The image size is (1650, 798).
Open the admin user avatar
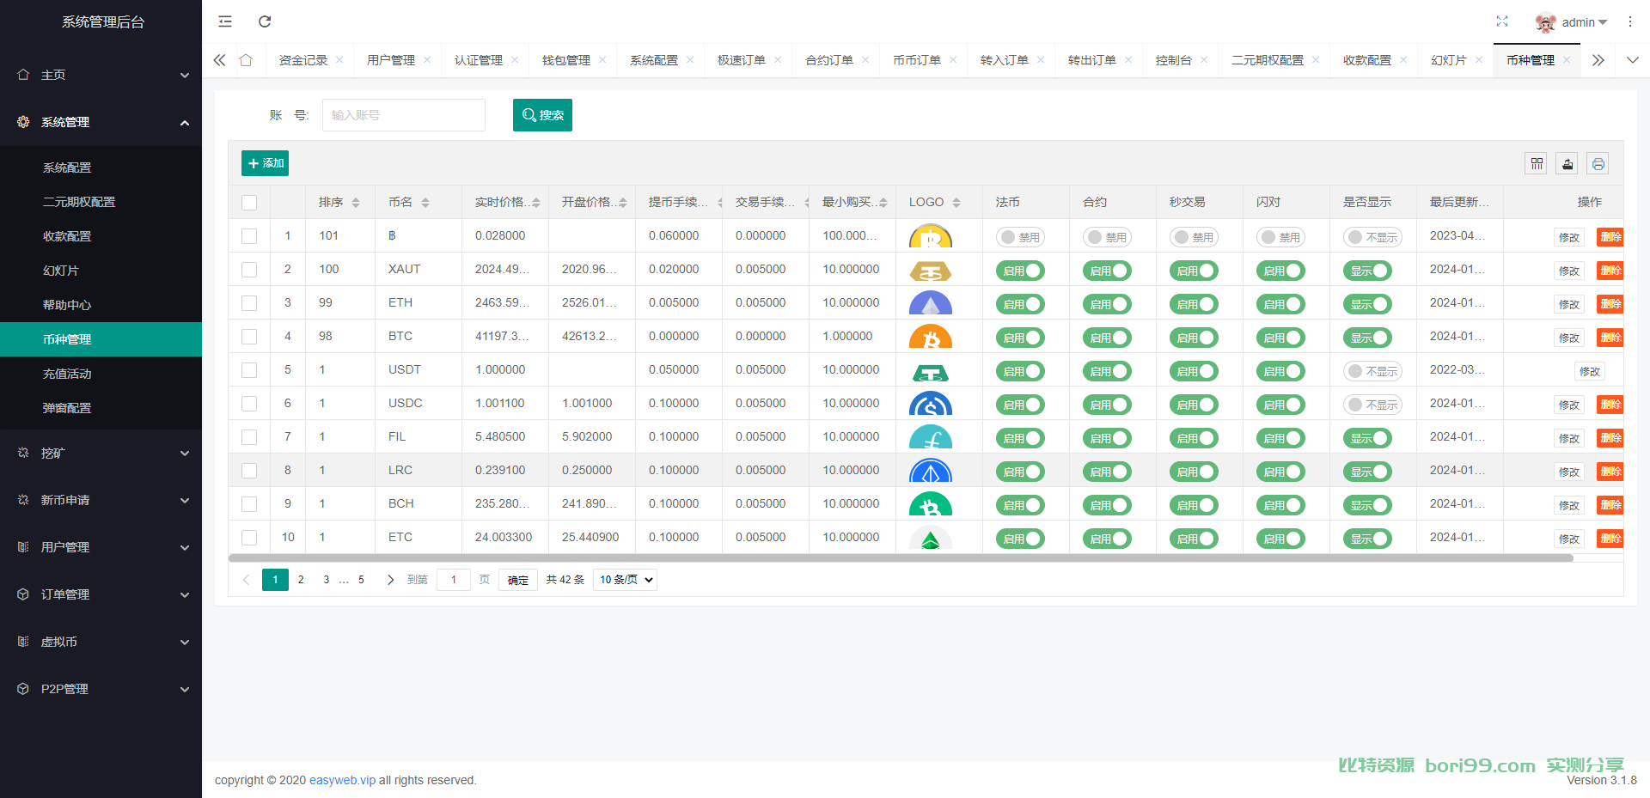pyautogui.click(x=1545, y=22)
